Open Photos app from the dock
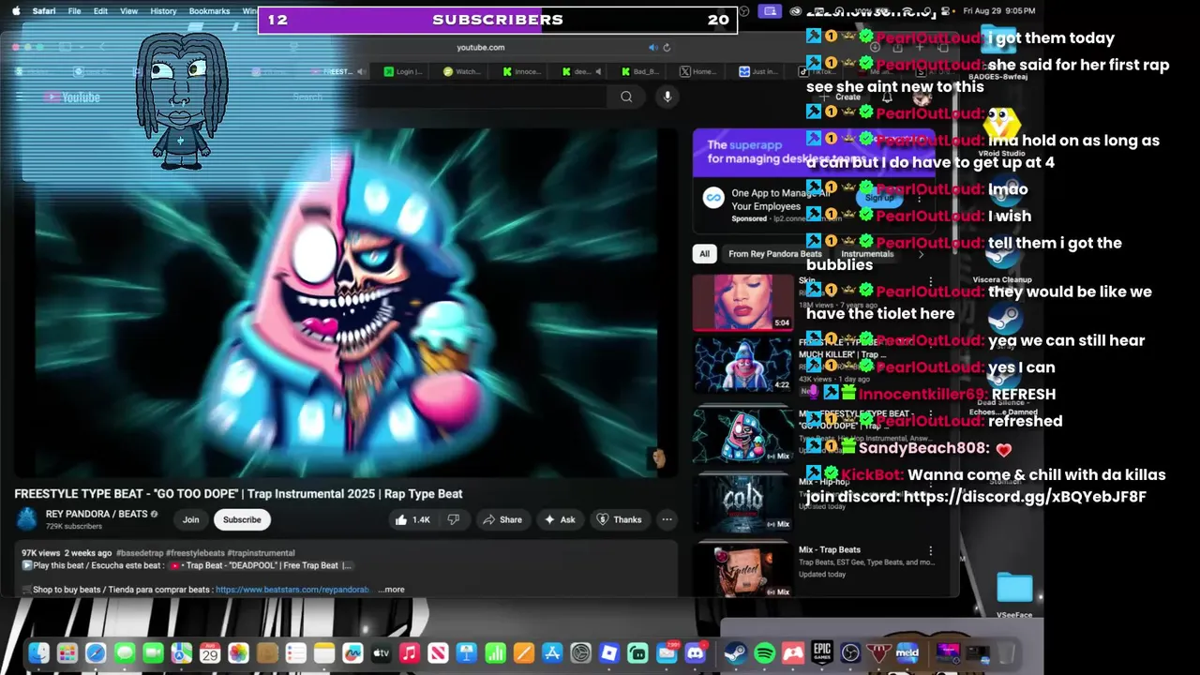This screenshot has height=675, width=1200. [x=238, y=653]
